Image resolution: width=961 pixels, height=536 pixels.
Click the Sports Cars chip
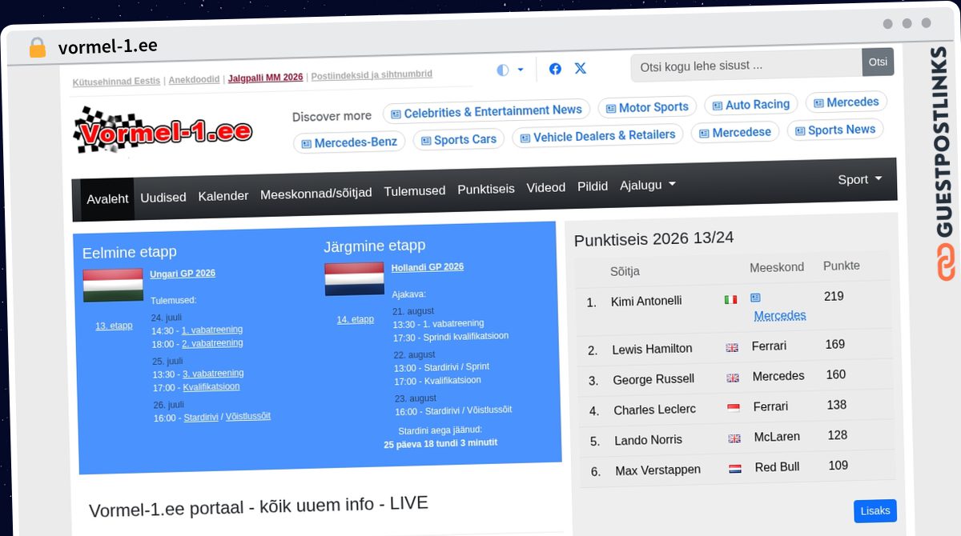[x=459, y=139]
